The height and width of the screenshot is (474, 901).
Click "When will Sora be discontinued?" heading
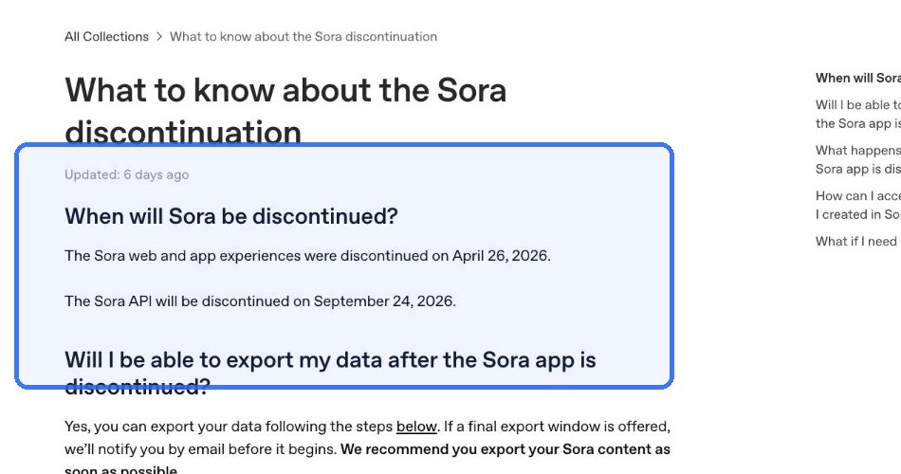point(231,216)
